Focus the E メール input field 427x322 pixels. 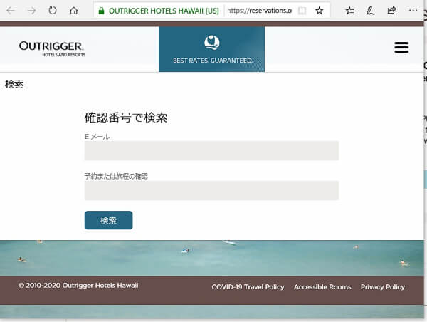point(211,151)
